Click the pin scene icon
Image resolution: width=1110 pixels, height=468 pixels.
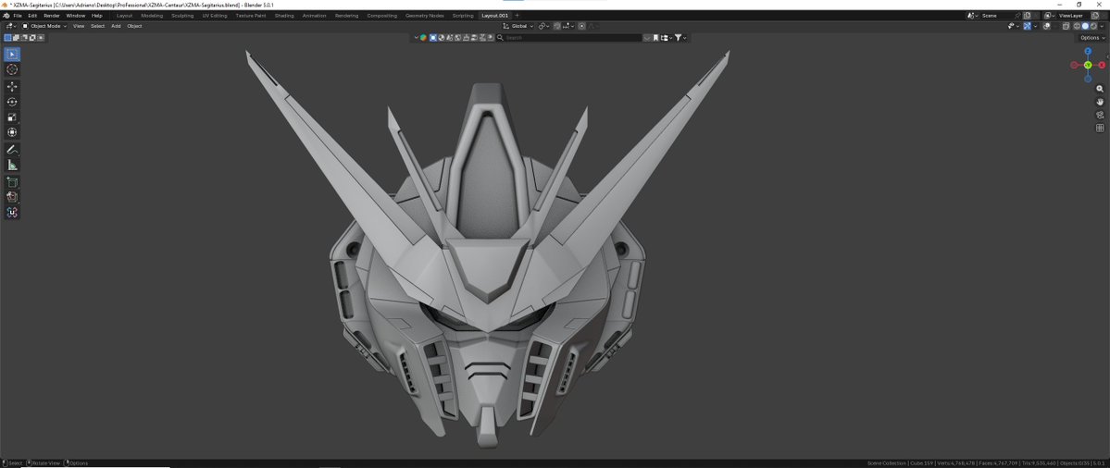[1017, 16]
